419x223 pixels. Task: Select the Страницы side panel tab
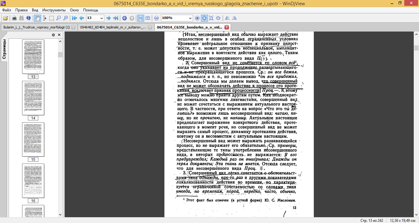pos(4,49)
